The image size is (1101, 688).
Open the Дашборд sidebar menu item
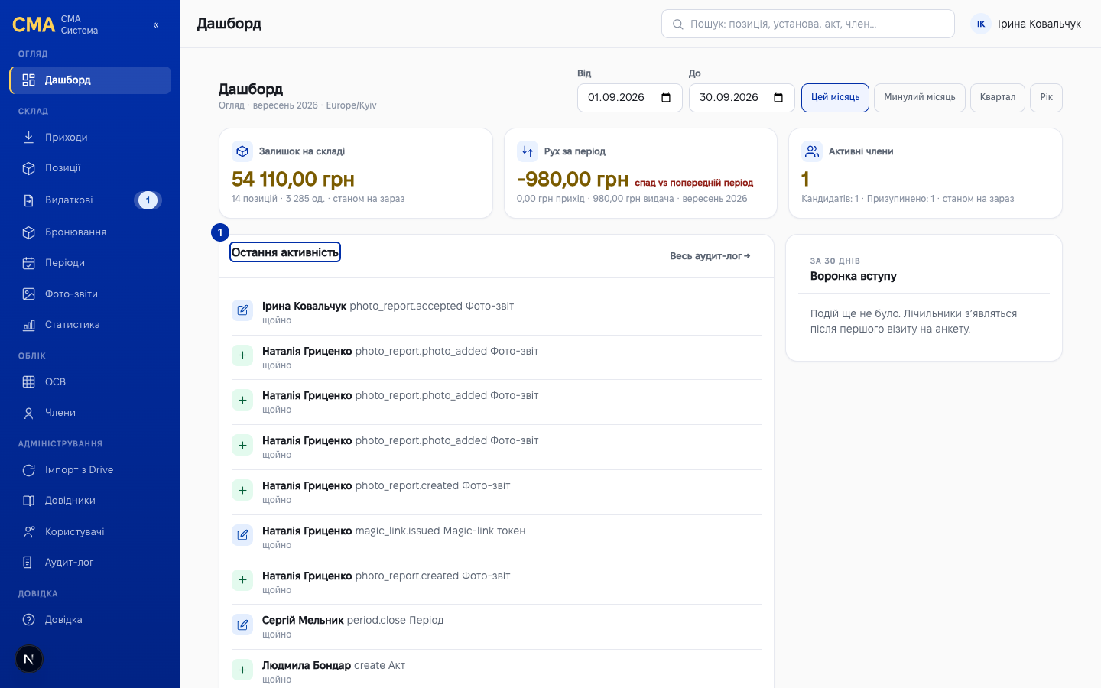(90, 80)
